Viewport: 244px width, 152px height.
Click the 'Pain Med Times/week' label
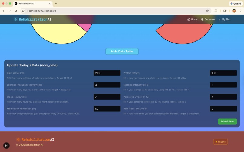pos(135,109)
